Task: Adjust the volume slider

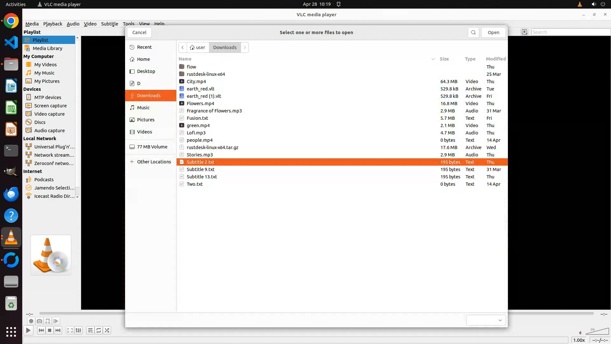Action: (597, 332)
